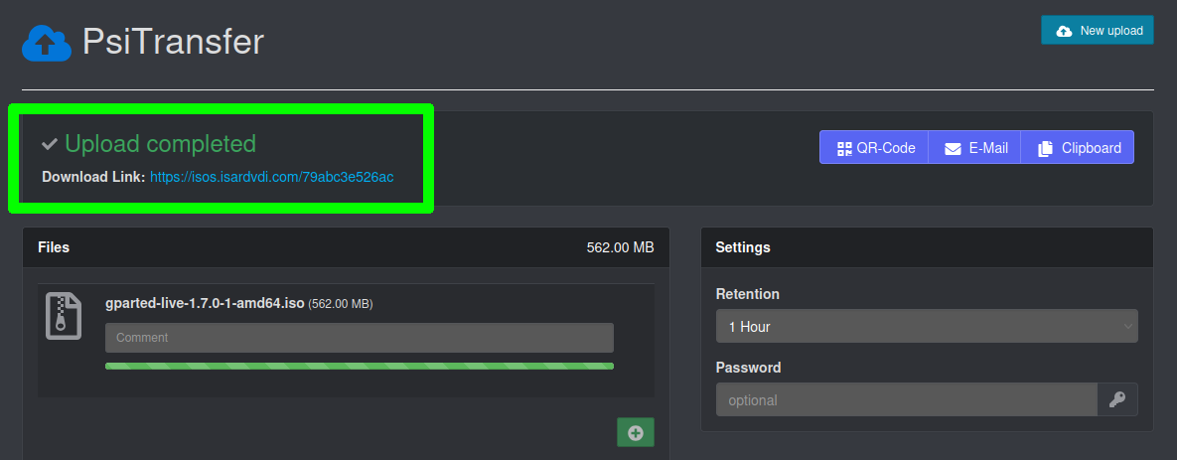The height and width of the screenshot is (460, 1177).
Task: Click the gparted-live-1.7.0-1-amd64.iso file name
Action: [x=205, y=303]
